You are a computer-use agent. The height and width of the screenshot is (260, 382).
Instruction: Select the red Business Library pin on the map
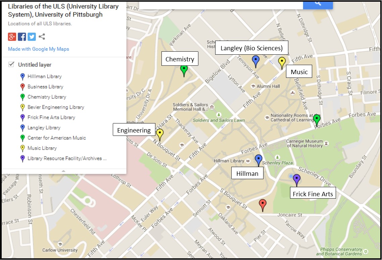[262, 204]
